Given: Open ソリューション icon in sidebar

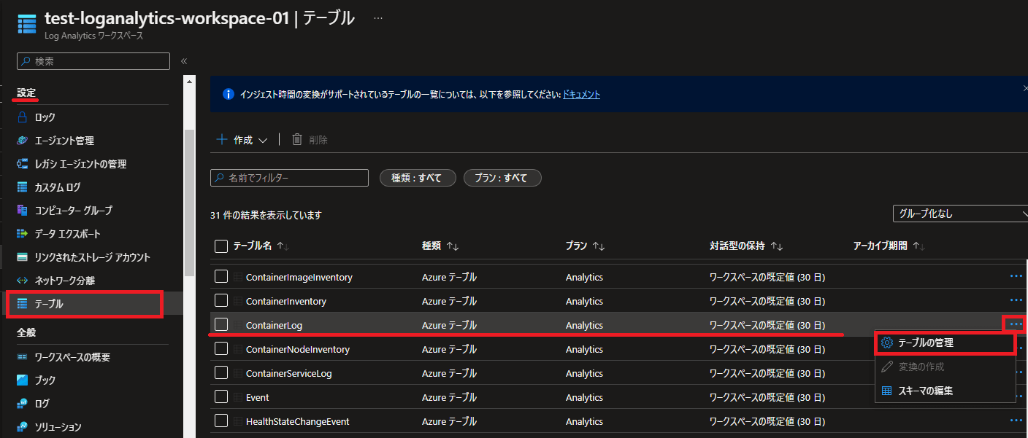Looking at the screenshot, I should 23,427.
